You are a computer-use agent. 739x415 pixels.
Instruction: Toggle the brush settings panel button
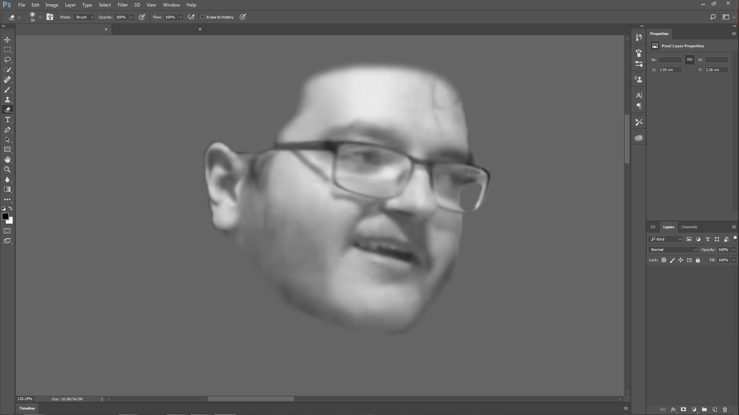click(x=50, y=17)
